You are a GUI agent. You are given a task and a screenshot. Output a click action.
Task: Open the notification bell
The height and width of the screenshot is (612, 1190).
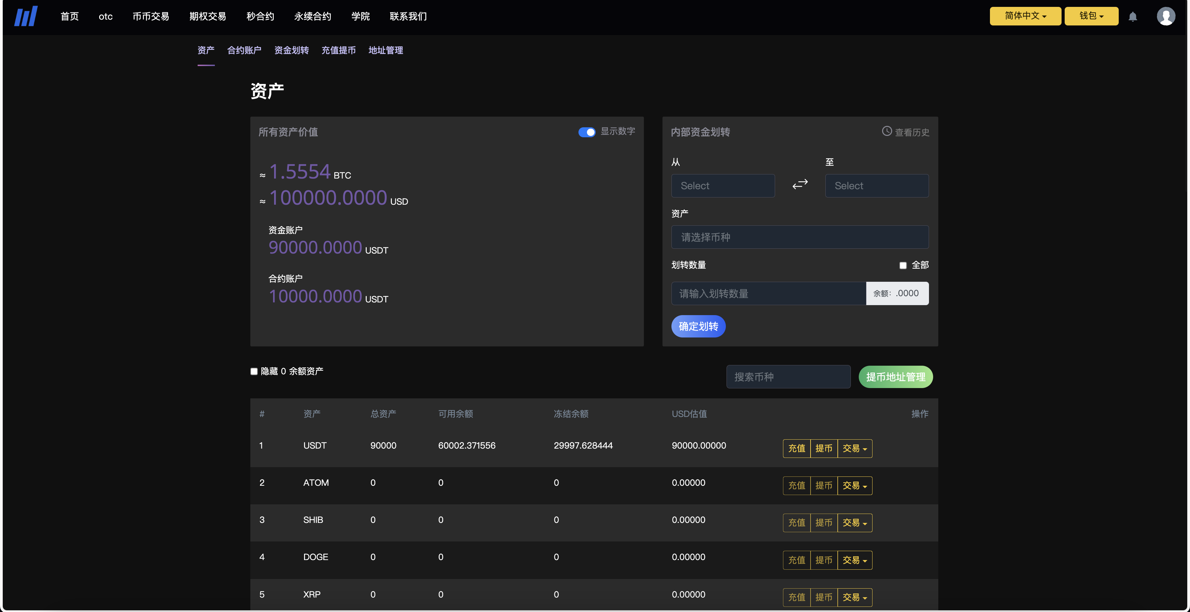1133,17
